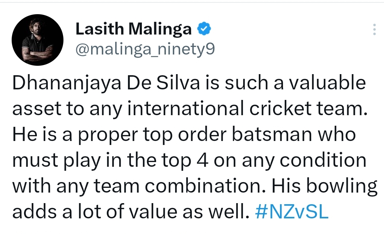384x234 pixels.
Task: Open the Lasith Malinga display name link
Action: pos(134,29)
